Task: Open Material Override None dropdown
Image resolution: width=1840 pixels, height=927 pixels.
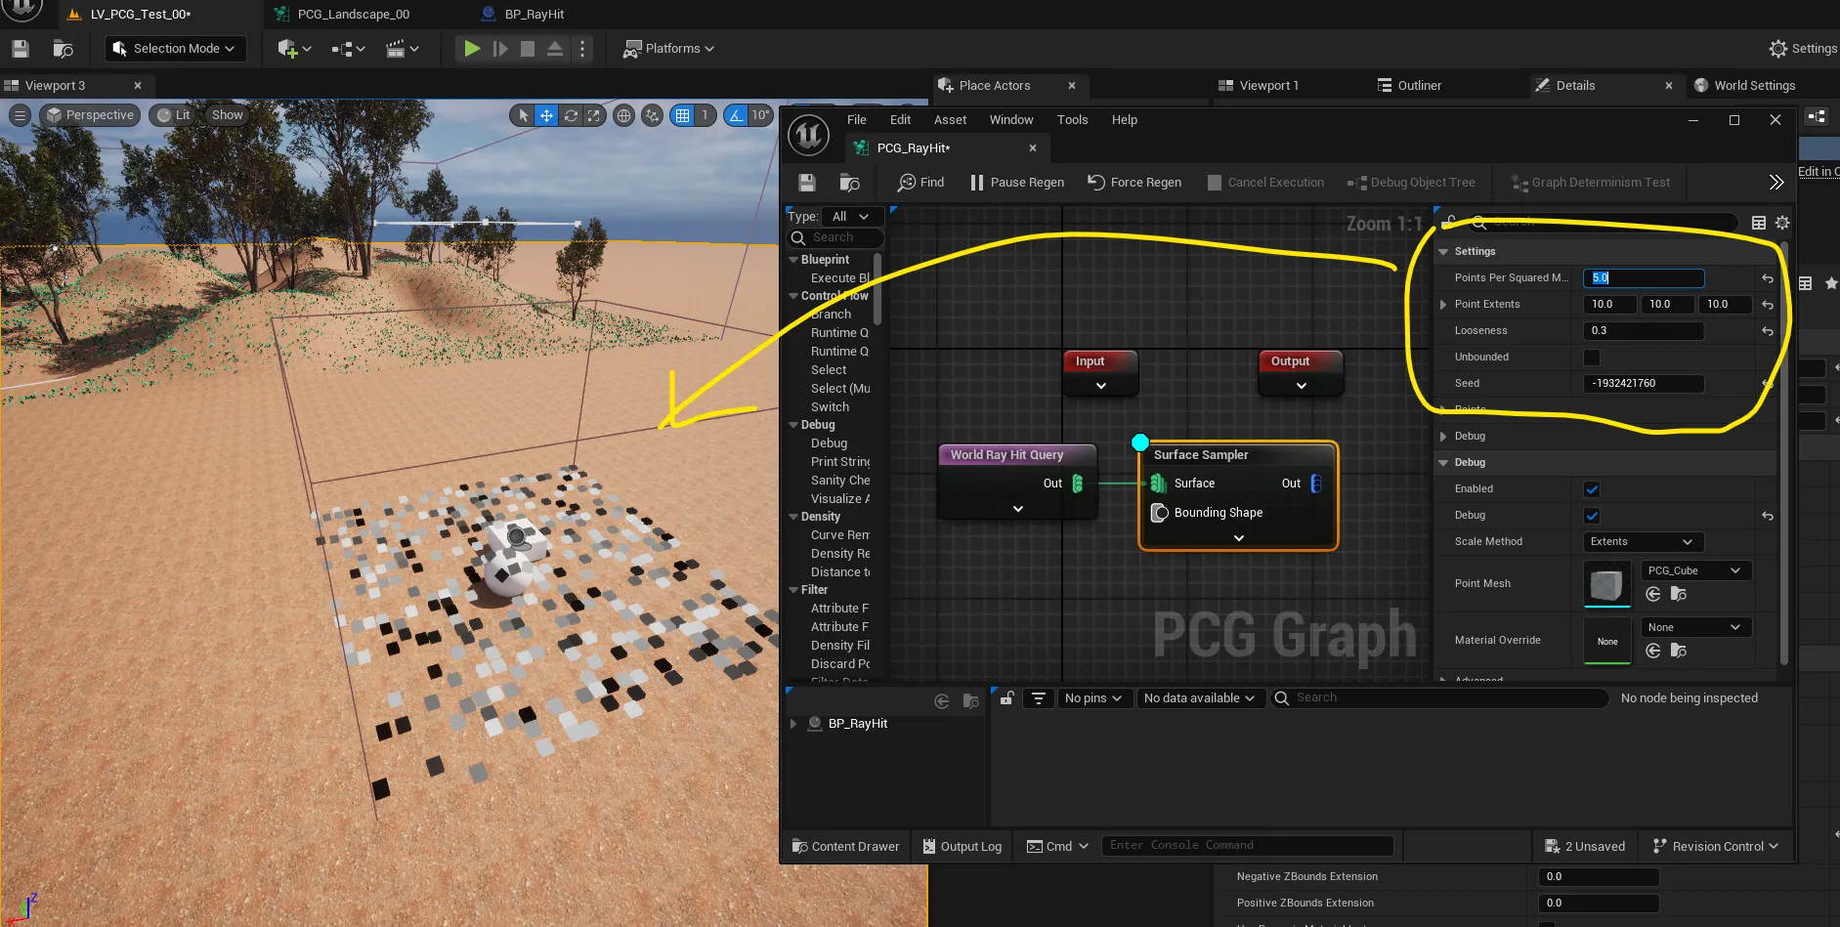Action: [1693, 628]
